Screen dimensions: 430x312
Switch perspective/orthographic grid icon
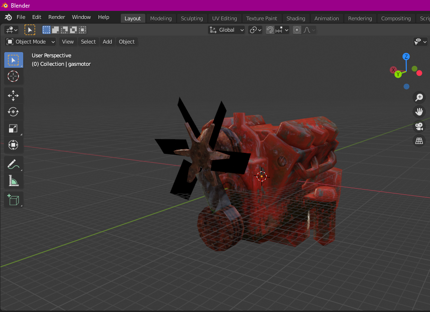point(419,141)
